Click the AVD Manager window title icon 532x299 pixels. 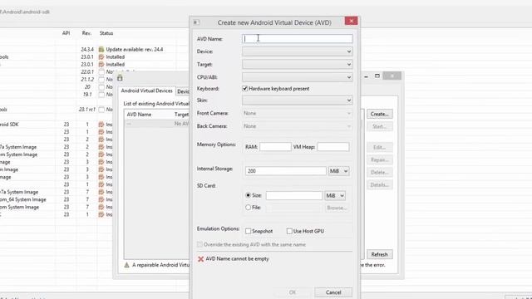click(x=120, y=78)
